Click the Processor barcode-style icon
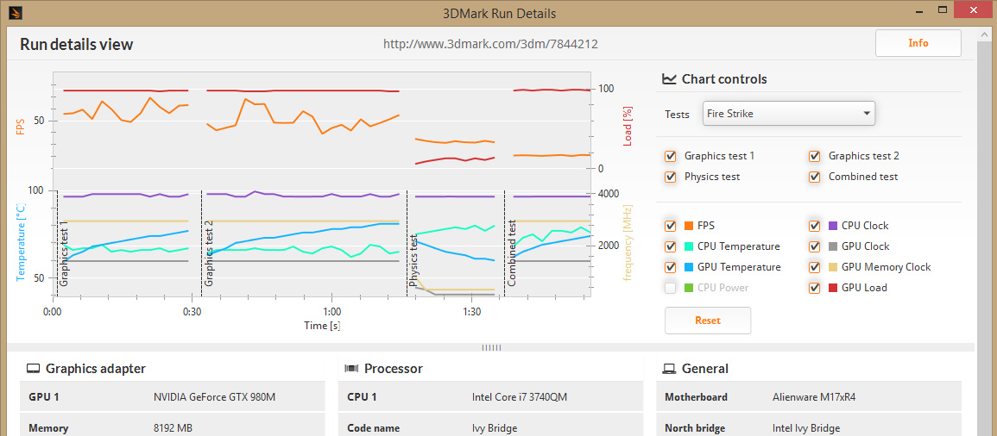 click(x=351, y=369)
